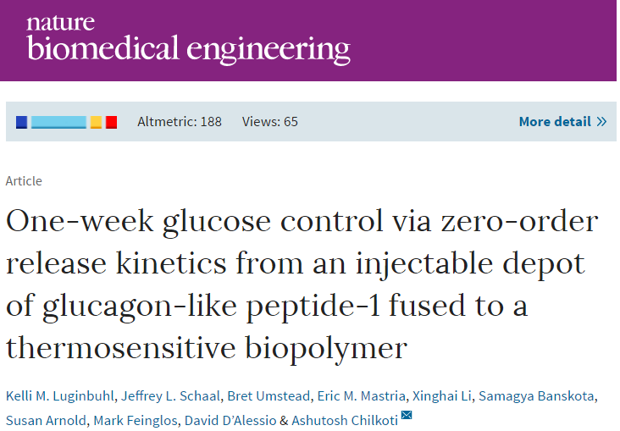
Task: Open the Nature Biomedical Engineering logo
Action: point(188,39)
